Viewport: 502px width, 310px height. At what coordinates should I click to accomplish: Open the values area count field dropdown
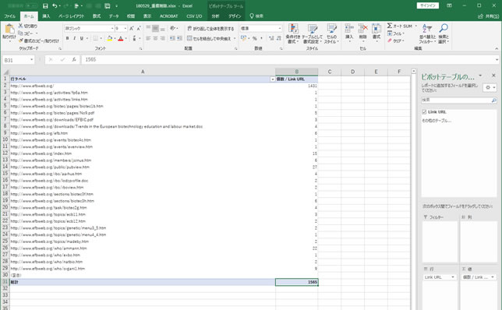(x=493, y=277)
